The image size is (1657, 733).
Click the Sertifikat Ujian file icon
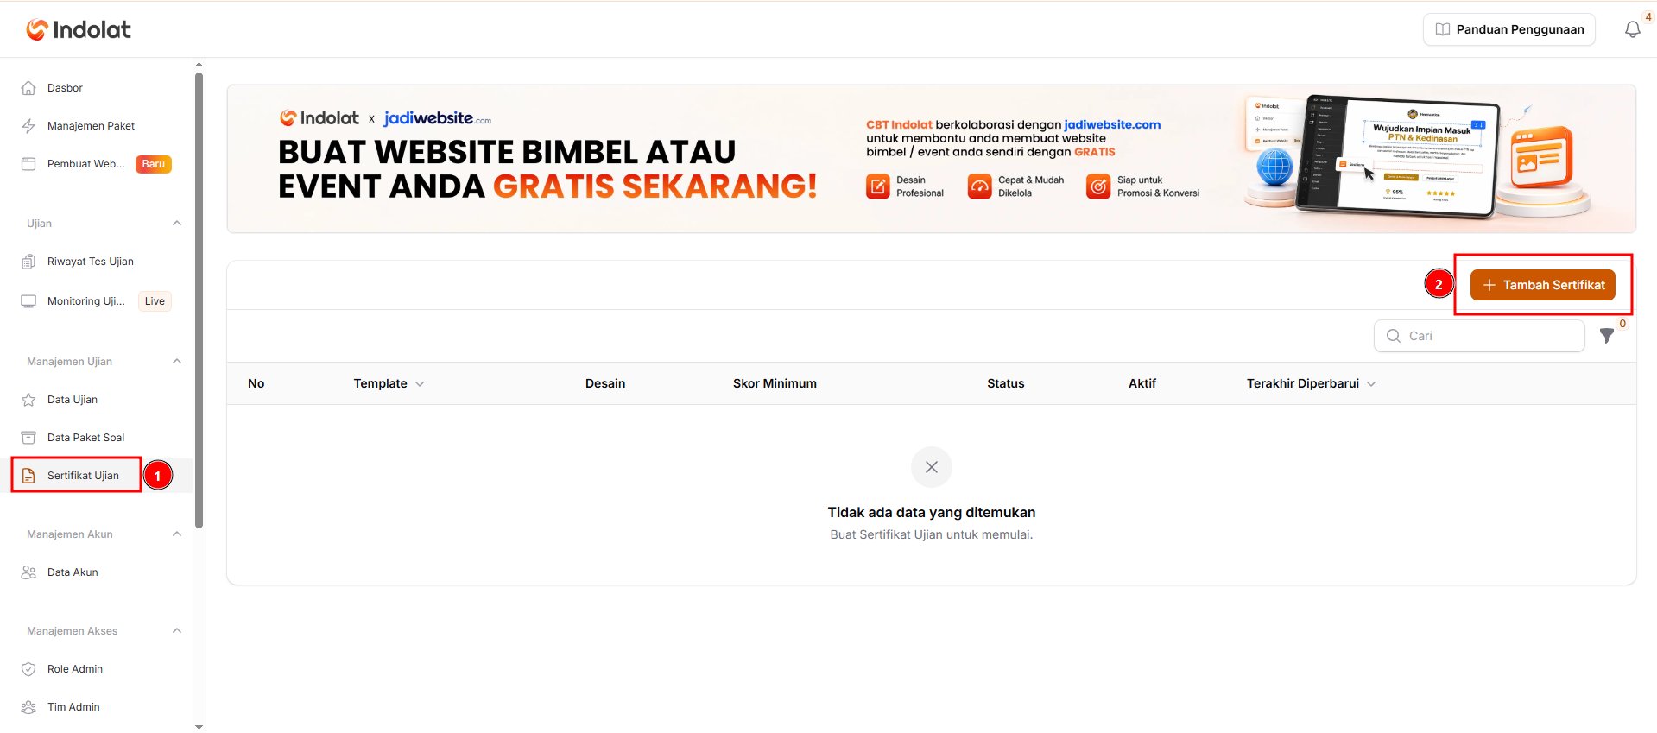click(x=28, y=476)
